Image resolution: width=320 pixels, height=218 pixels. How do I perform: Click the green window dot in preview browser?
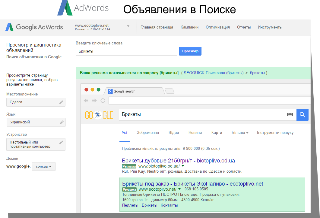[x=99, y=89]
